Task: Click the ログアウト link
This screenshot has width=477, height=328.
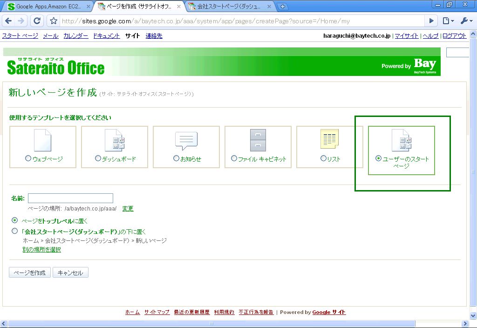Action: (x=455, y=35)
